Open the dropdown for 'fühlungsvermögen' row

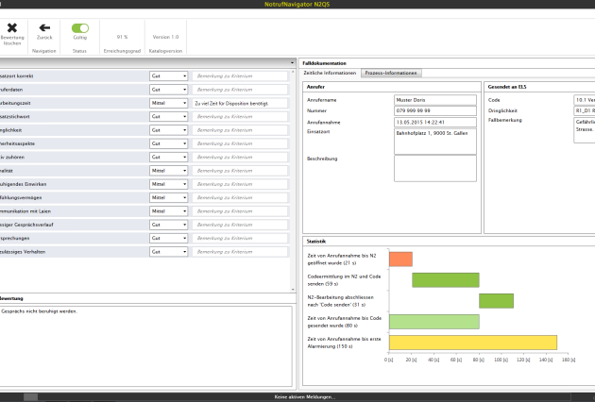coord(168,197)
